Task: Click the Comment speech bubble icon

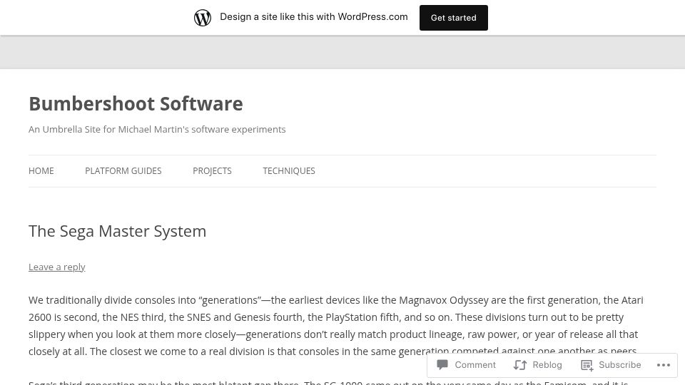Action: click(x=442, y=364)
